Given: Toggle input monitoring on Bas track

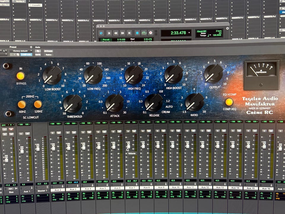Looking at the screenshot, I should tap(5, 129).
